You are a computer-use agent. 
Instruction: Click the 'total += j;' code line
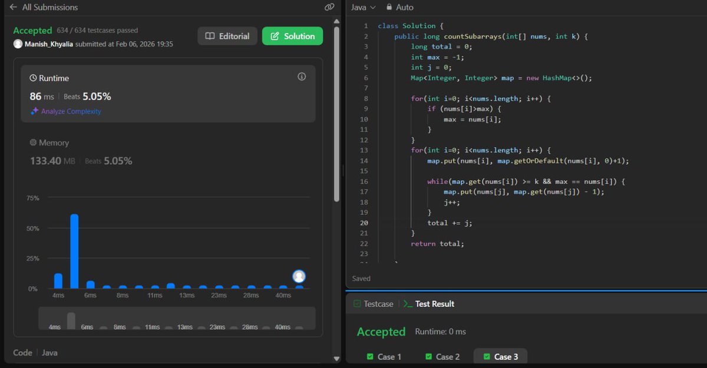pos(450,223)
